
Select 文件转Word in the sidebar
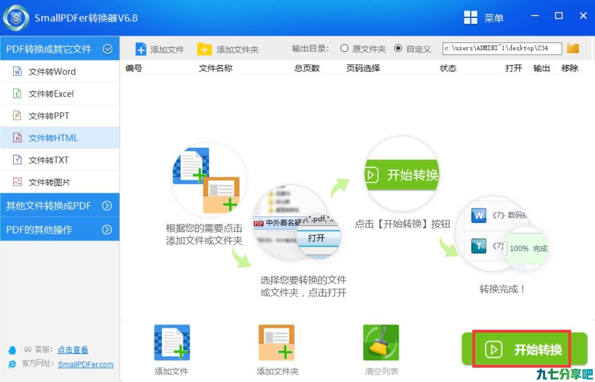[60, 72]
